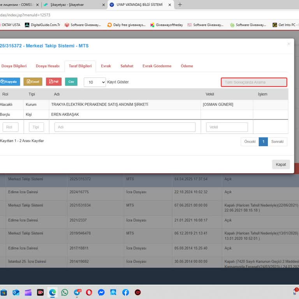Screen dimensions: 299x299
Task: Open the Evrak tab
Action: point(106,66)
